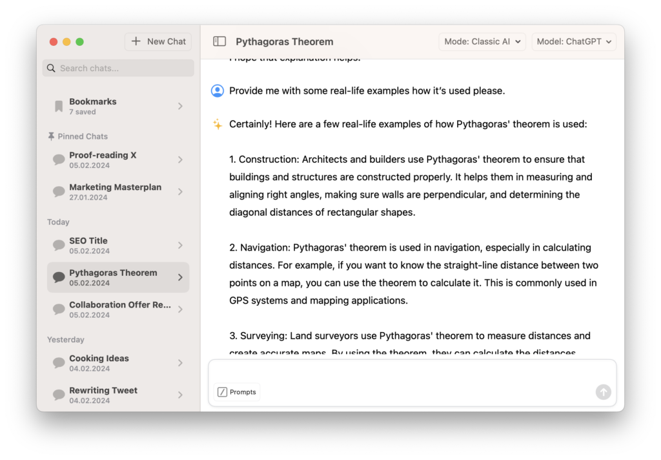Viewport: 661px width, 460px height.
Task: Click the plus icon in New Chat
Action: (x=136, y=41)
